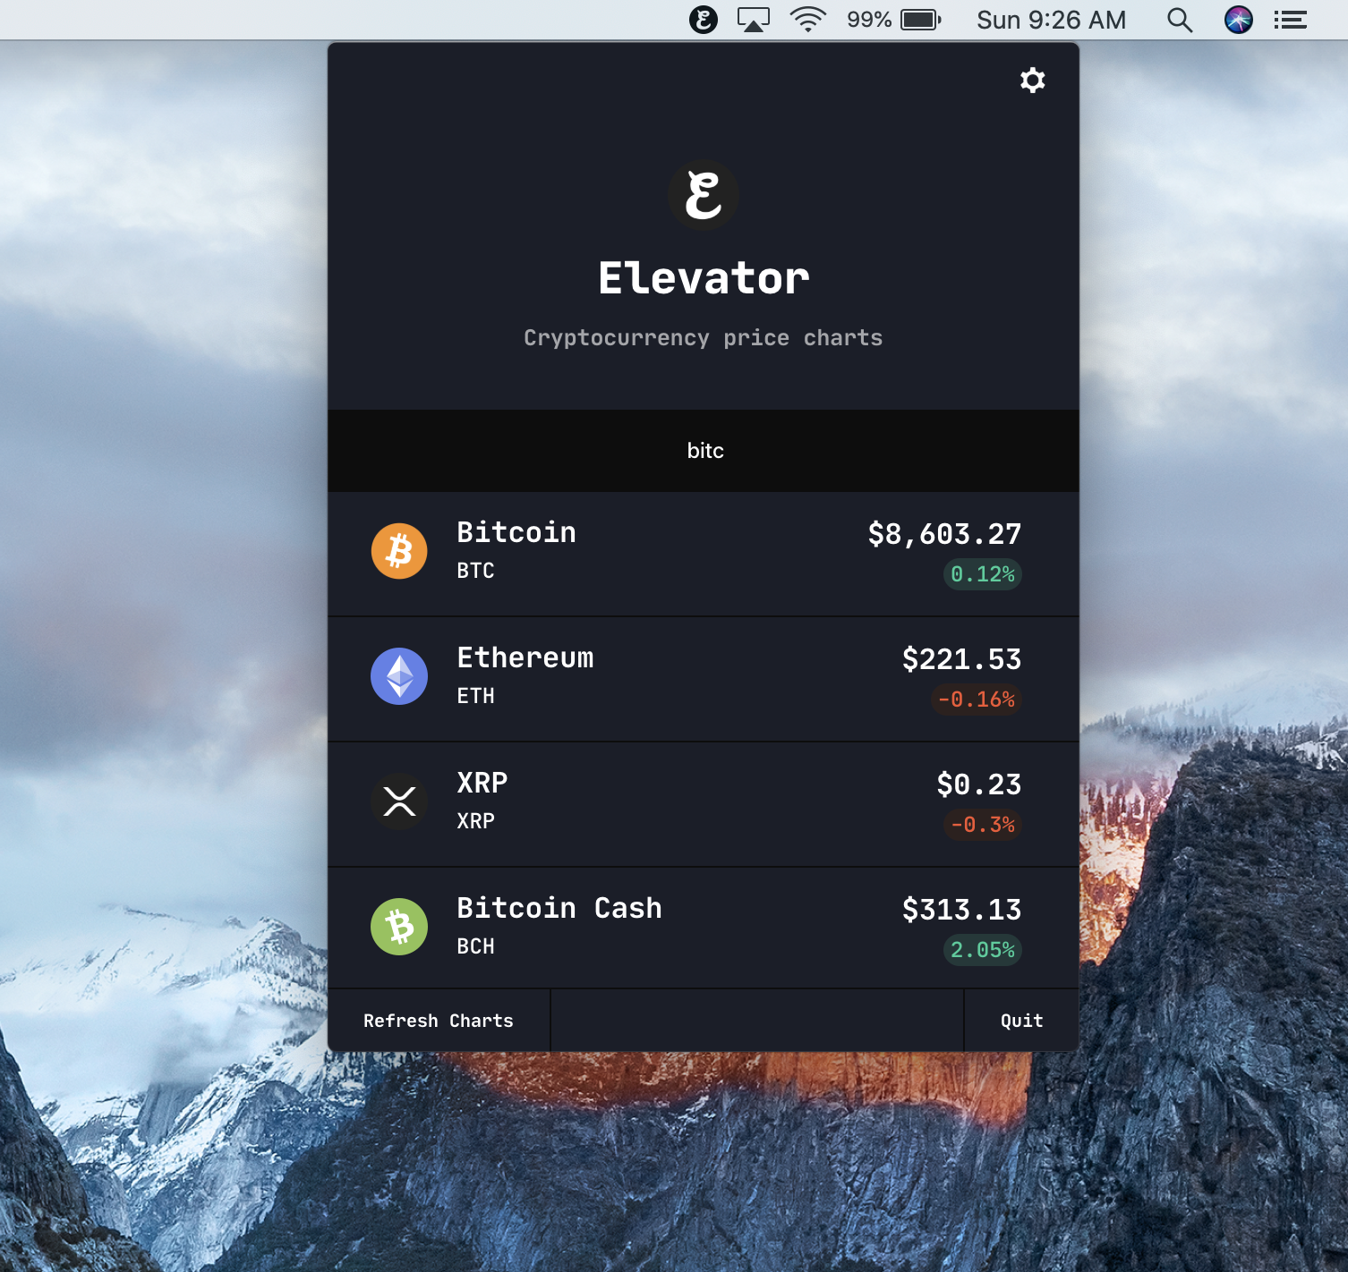Click the Ethereum diamond icon
The width and height of the screenshot is (1348, 1272).
pos(399,676)
